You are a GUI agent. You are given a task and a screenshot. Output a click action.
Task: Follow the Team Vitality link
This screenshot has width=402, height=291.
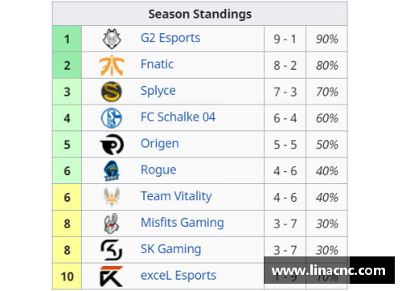(176, 196)
